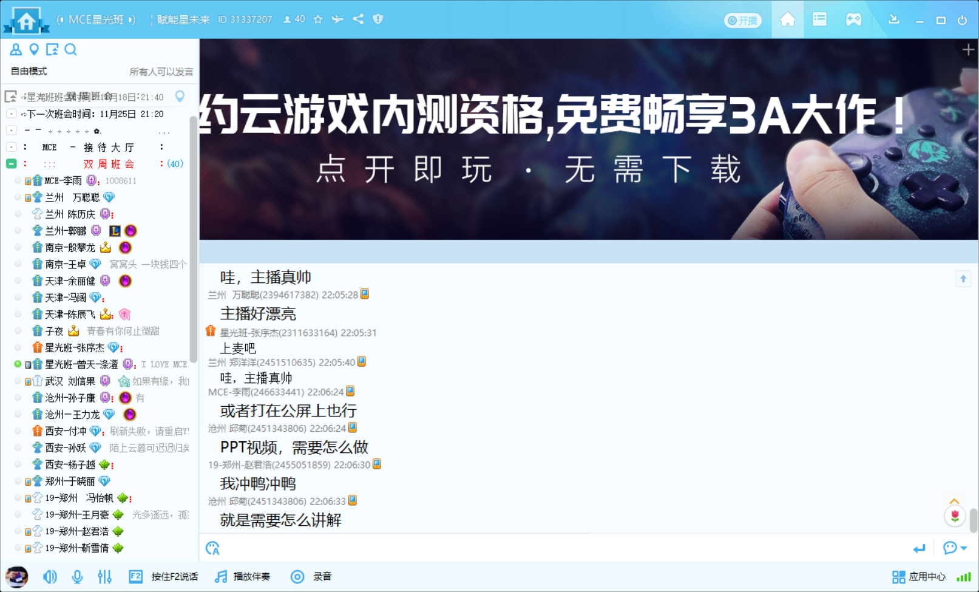979x592 pixels.
Task: Open the search icon in the sidebar
Action: point(71,50)
